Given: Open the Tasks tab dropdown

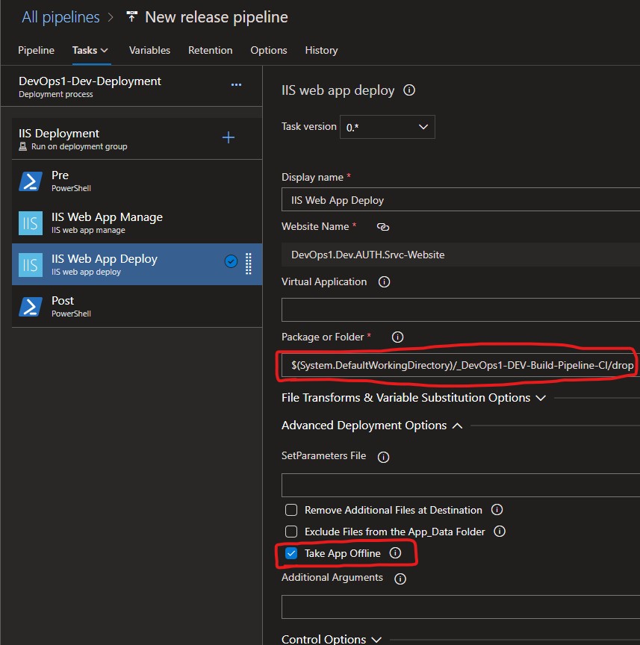Looking at the screenshot, I should [x=90, y=50].
